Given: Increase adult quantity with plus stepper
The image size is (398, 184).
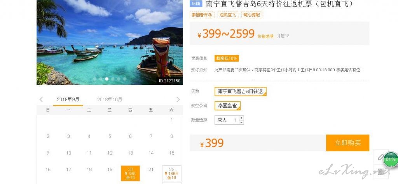Looking at the screenshot, I should click(x=241, y=118).
